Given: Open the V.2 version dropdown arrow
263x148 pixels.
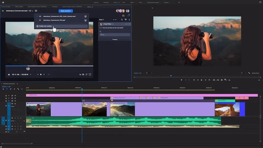Looking at the screenshot, I should click(x=33, y=11).
